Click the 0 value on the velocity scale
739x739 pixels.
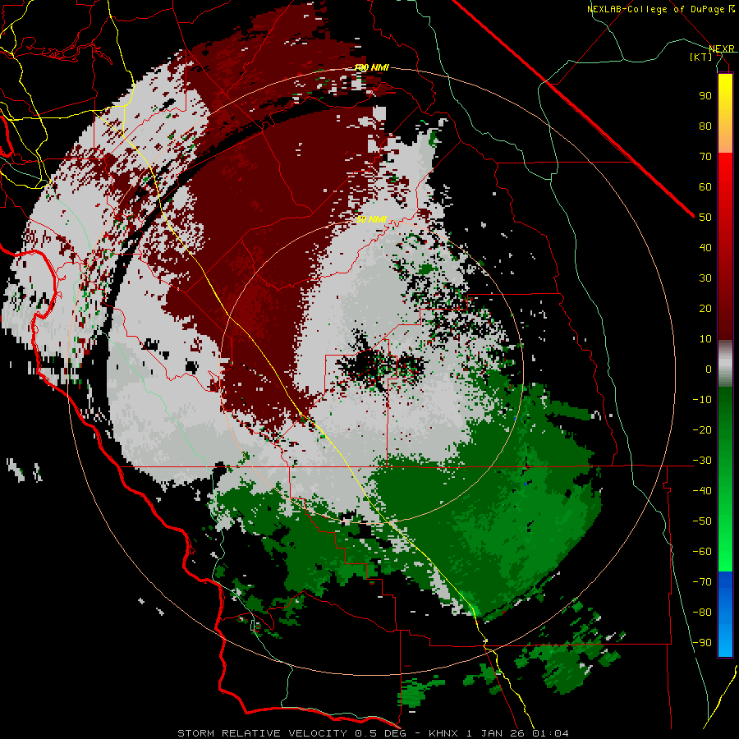[x=709, y=369]
